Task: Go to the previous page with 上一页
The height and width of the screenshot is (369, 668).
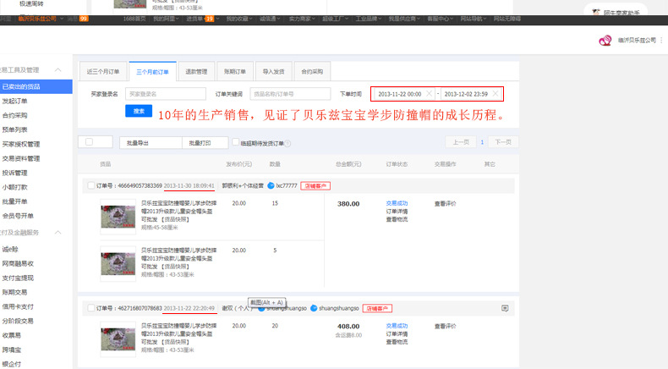Action: click(x=461, y=142)
